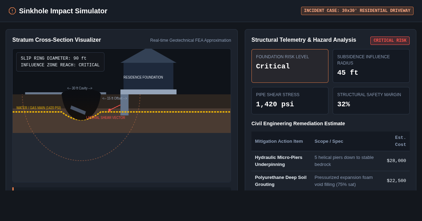Click the Slip Ring Diameter info overlay

(60, 62)
